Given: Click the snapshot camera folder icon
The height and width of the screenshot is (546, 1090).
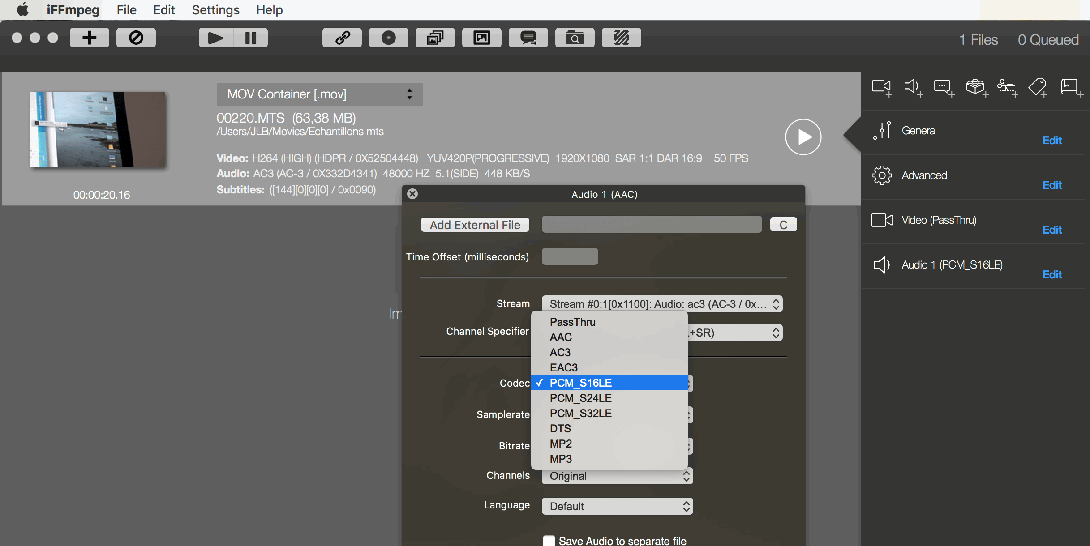Looking at the screenshot, I should click(575, 38).
